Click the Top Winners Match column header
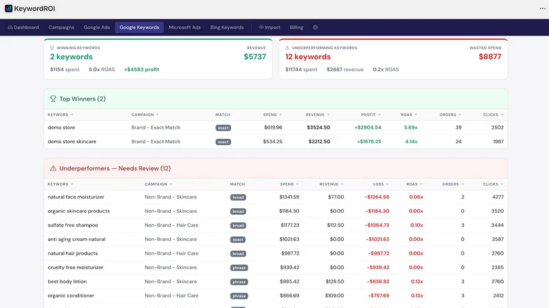The image size is (549, 308). pos(222,114)
